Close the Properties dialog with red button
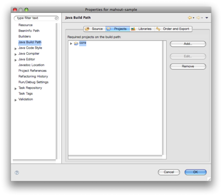This screenshot has width=222, height=196. tap(15, 10)
